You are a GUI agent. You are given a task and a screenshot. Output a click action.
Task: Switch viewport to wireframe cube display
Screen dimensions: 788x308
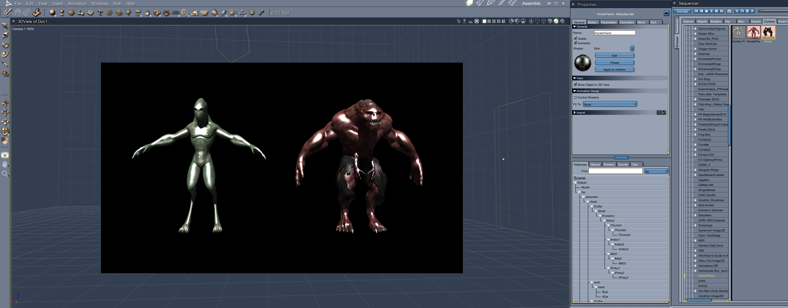544,21
